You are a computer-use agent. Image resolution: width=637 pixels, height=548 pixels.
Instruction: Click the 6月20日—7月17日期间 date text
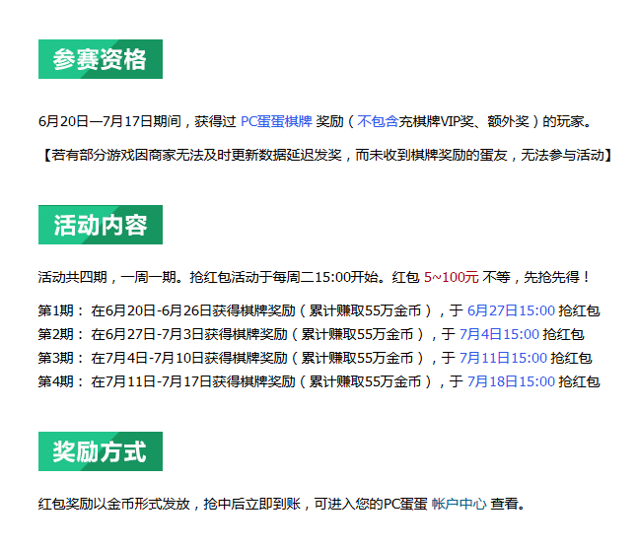point(109,121)
